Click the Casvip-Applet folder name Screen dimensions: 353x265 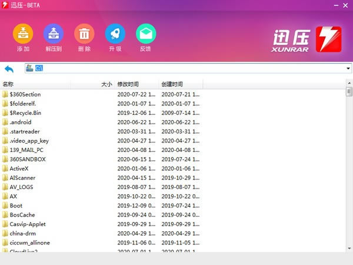(x=28, y=224)
